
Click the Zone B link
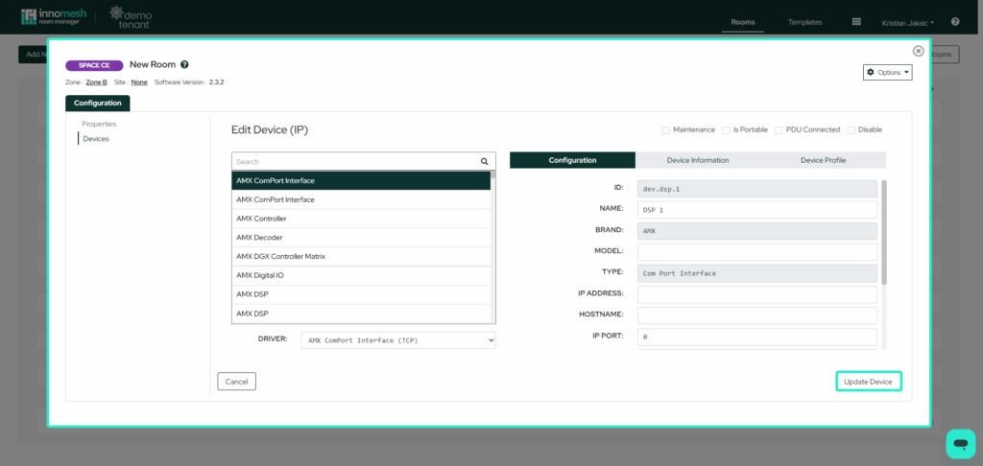tap(97, 82)
